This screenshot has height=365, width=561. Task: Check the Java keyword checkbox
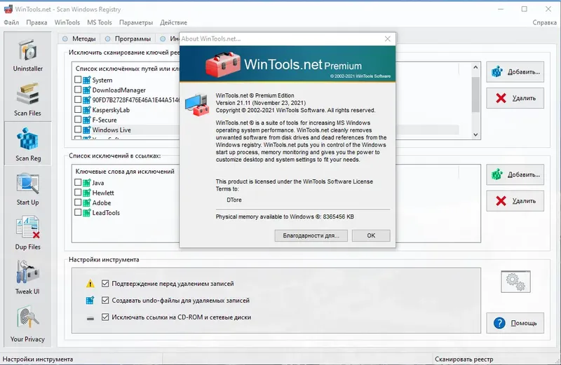click(x=78, y=182)
